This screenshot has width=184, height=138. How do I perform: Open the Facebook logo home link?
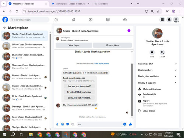coord(5,20)
